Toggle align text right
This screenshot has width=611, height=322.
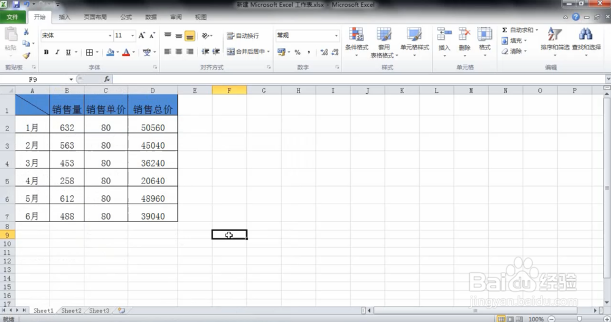190,51
